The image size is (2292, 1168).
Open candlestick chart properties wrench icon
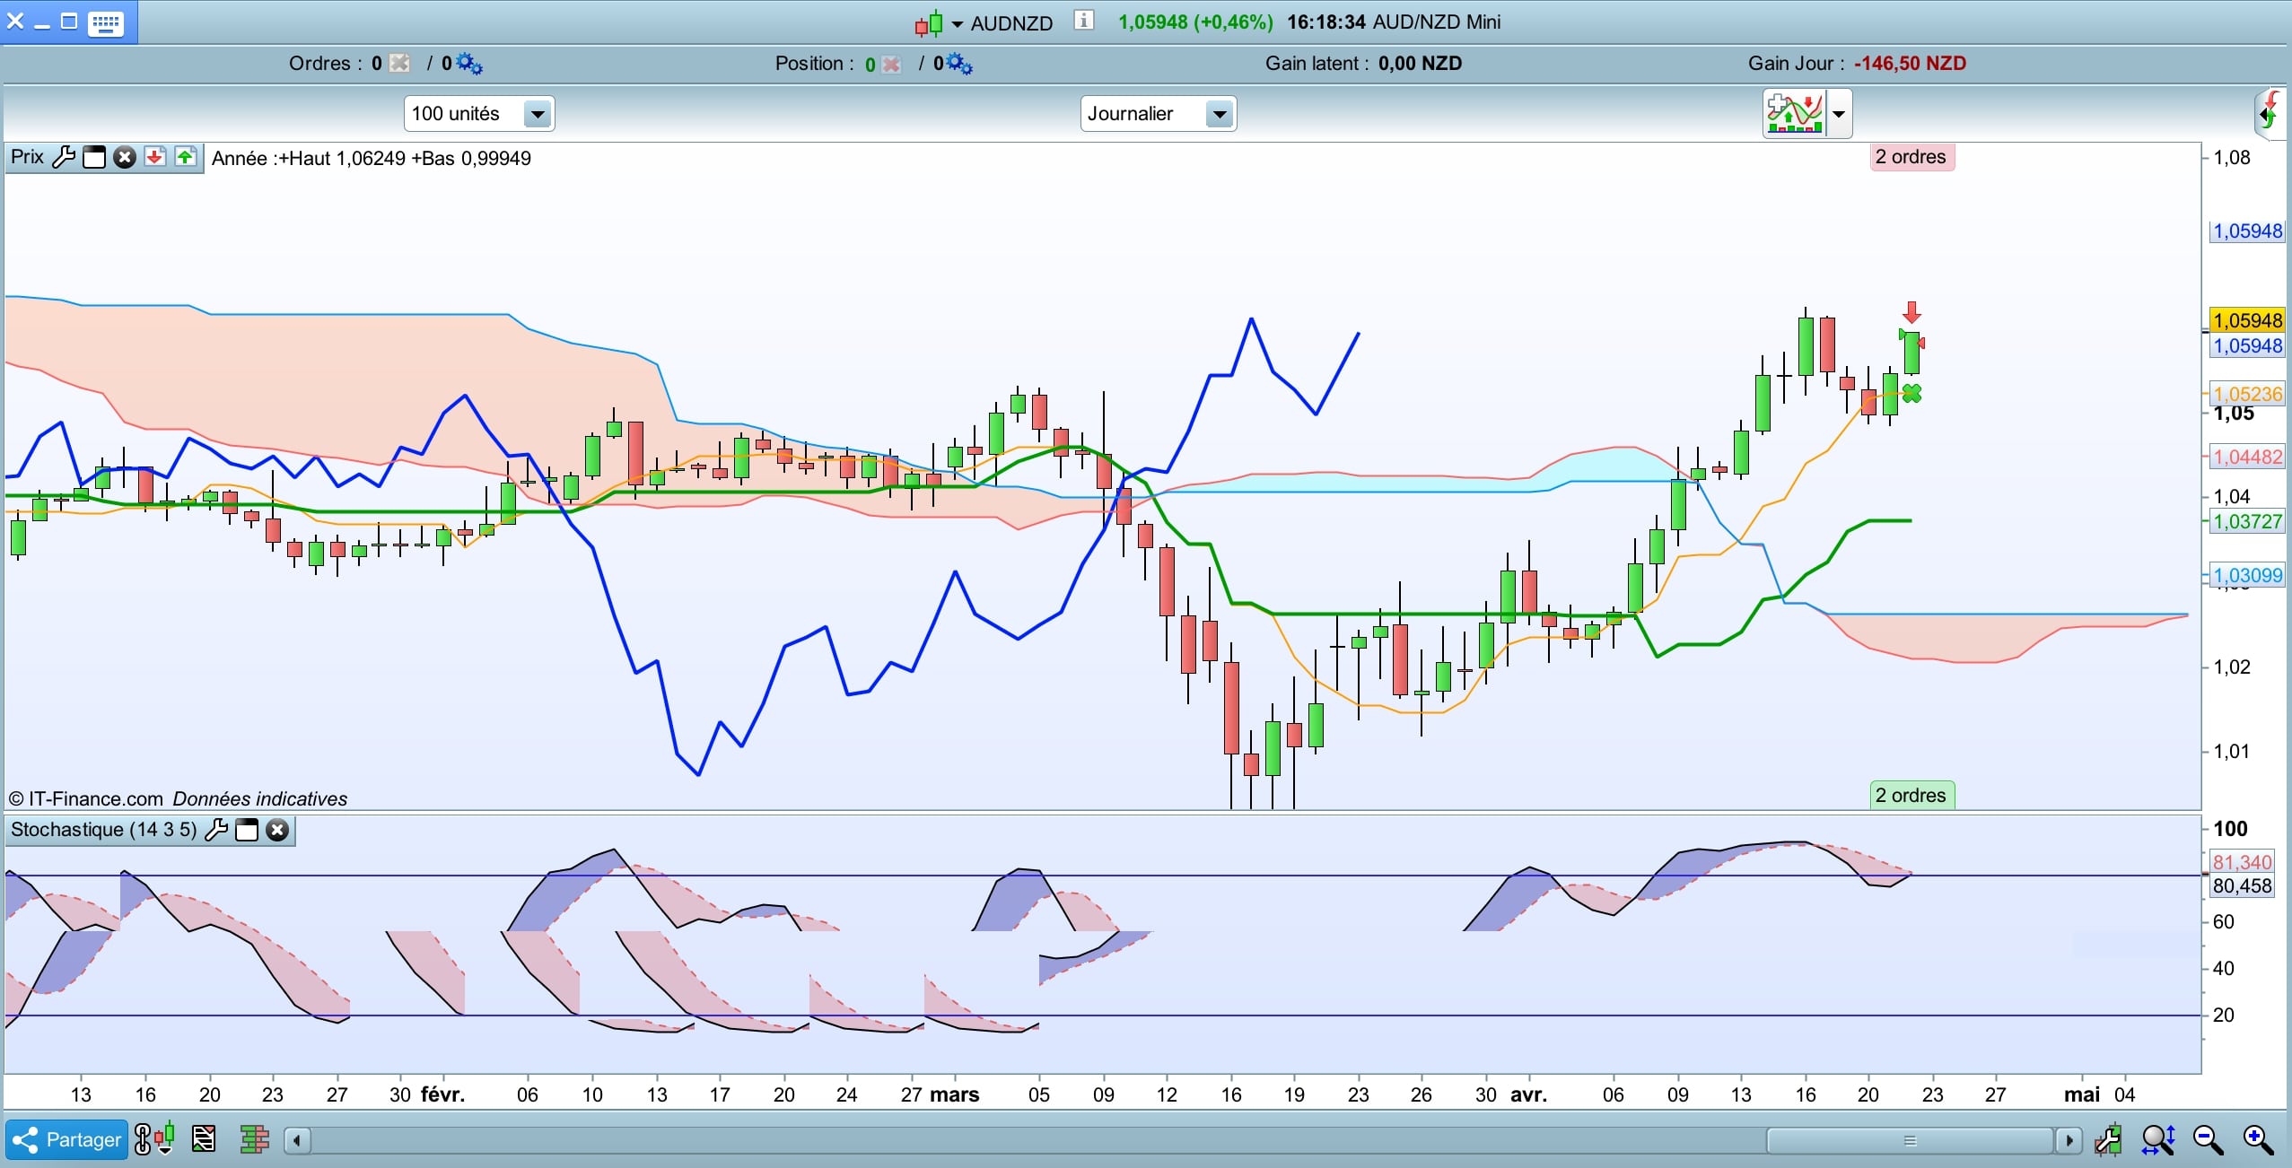click(x=2106, y=1140)
